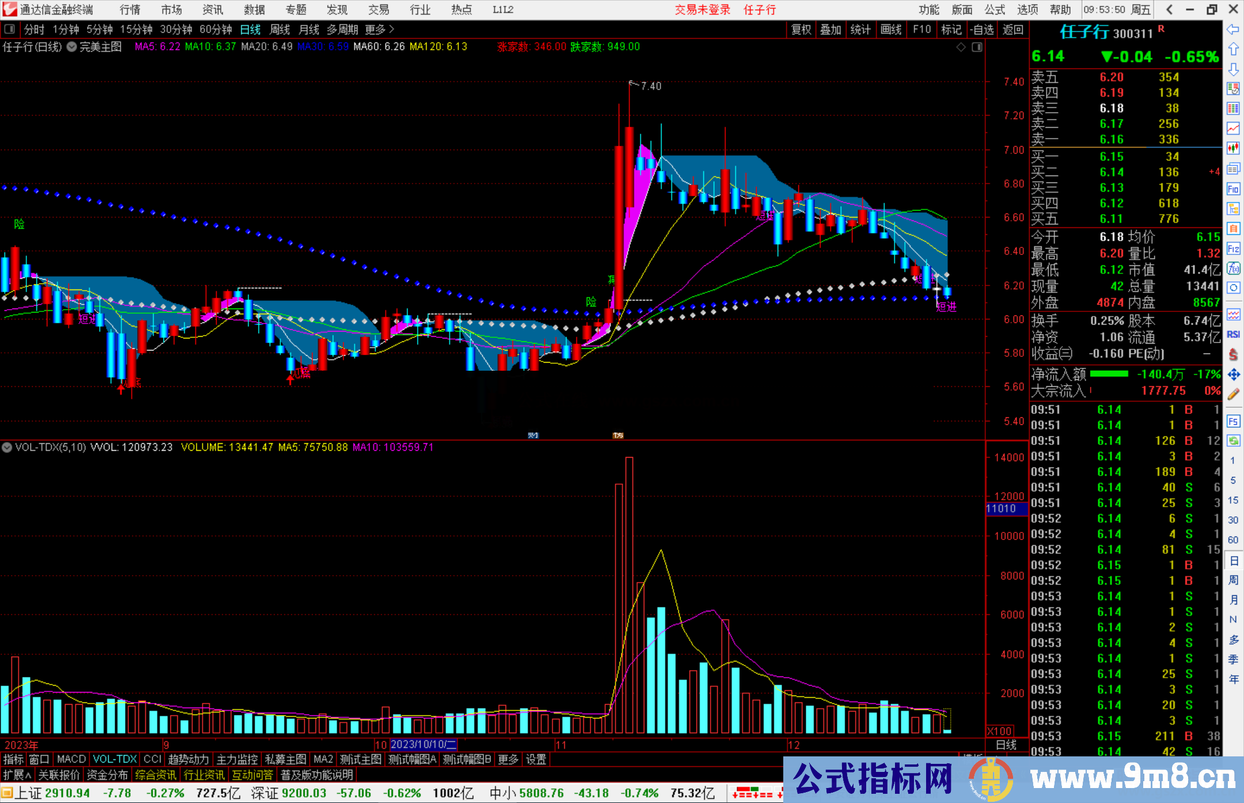Open the 行情 menu
Viewport: 1244px width, 803px height.
point(130,10)
